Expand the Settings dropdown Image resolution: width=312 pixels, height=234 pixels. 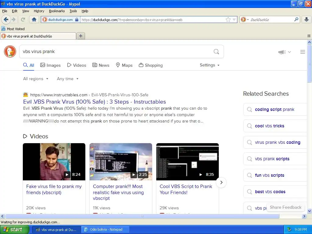click(210, 65)
